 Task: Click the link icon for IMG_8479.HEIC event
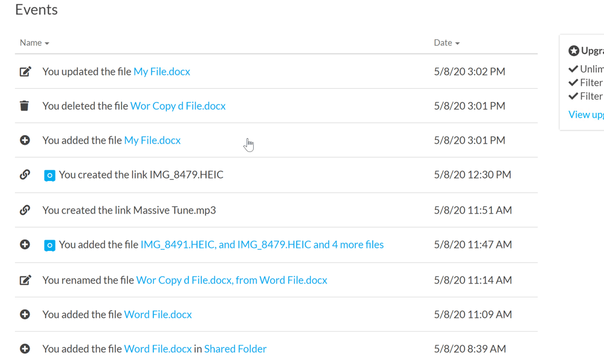point(25,174)
